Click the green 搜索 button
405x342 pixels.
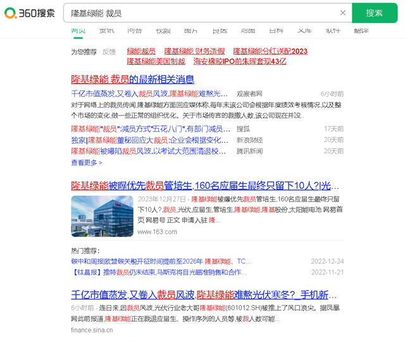(x=375, y=13)
